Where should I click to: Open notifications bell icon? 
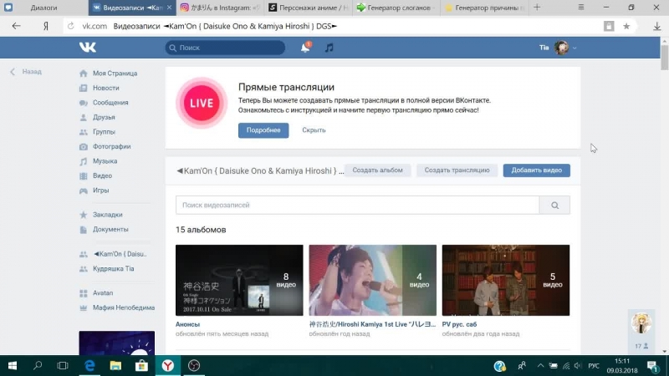305,48
